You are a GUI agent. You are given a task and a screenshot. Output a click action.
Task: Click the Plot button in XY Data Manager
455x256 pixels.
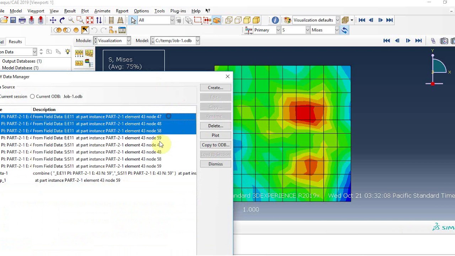click(215, 135)
